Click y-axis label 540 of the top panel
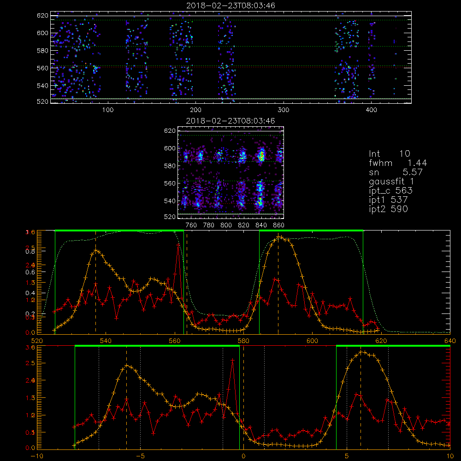Image resolution: width=461 pixels, height=461 pixels. (x=42, y=86)
